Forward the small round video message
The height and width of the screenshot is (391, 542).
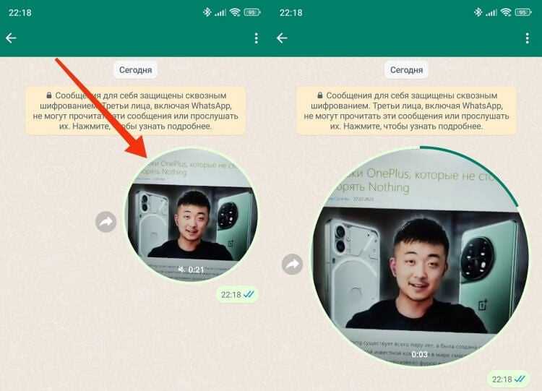point(106,222)
